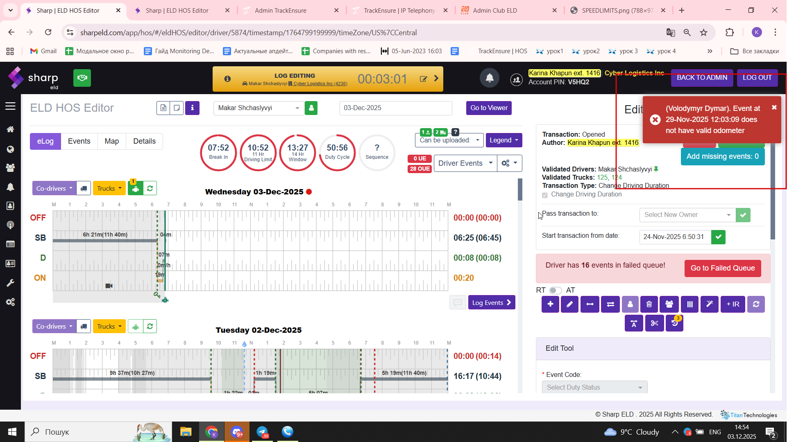The height and width of the screenshot is (442, 787).
Task: Open the Map tab
Action: pyautogui.click(x=111, y=141)
